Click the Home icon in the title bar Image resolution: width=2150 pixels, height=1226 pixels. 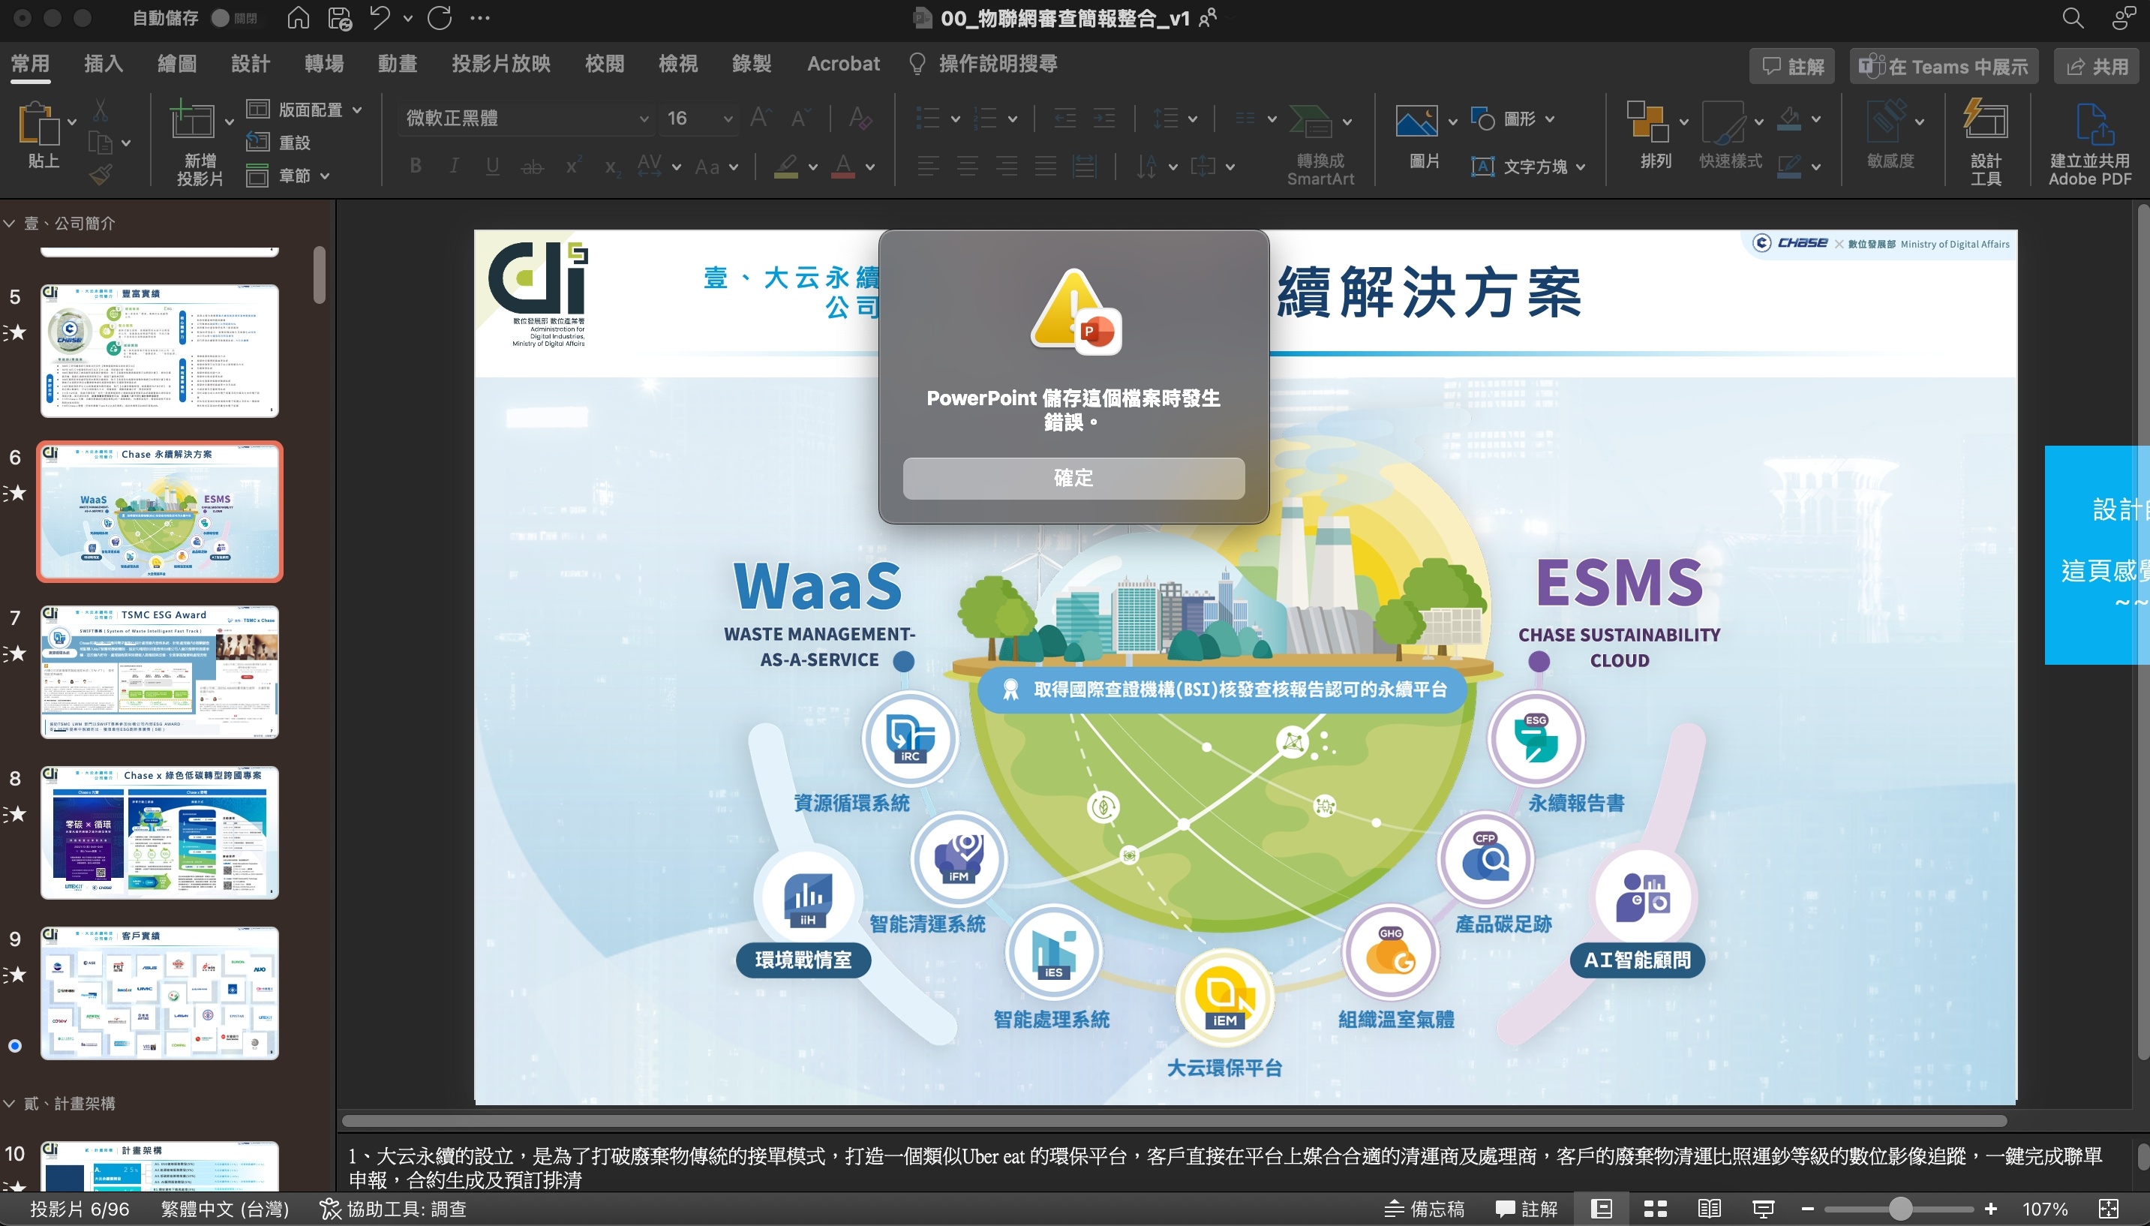[298, 18]
